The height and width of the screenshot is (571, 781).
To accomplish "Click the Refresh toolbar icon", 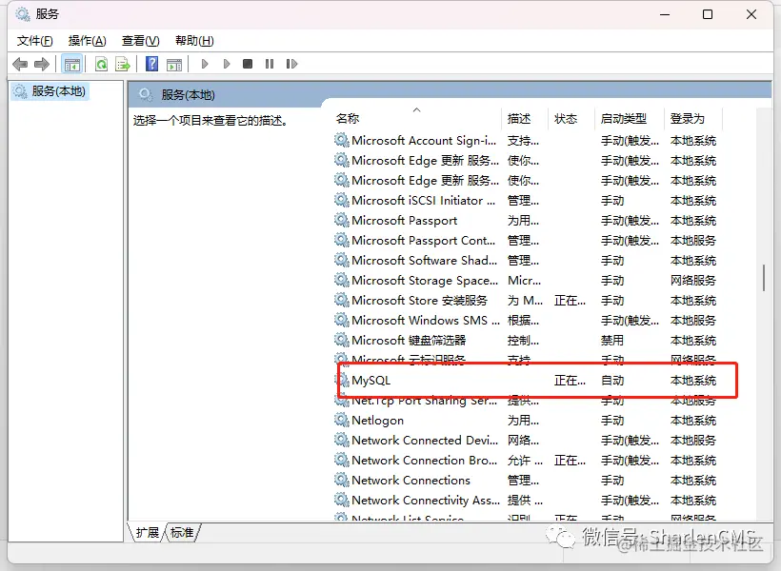I will click(x=102, y=64).
